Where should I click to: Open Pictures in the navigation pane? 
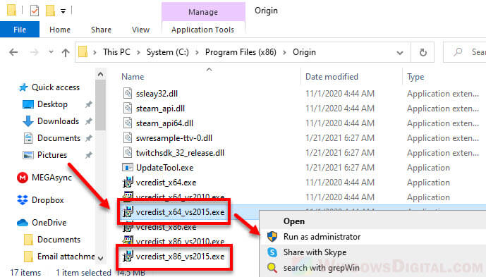(x=51, y=154)
